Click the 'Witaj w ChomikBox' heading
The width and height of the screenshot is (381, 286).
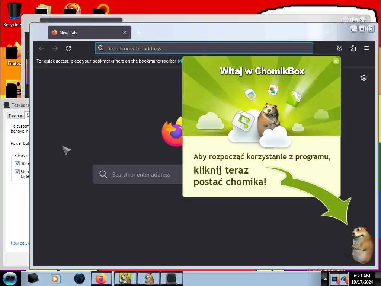point(262,71)
